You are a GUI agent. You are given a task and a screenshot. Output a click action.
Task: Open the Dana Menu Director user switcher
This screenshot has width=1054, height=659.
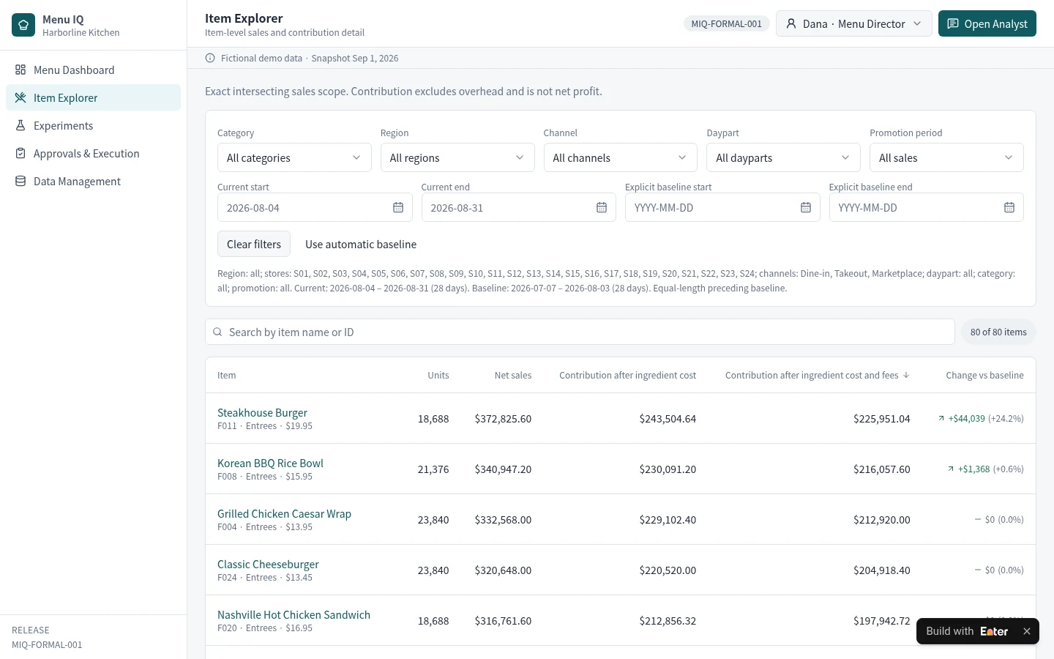pyautogui.click(x=854, y=23)
